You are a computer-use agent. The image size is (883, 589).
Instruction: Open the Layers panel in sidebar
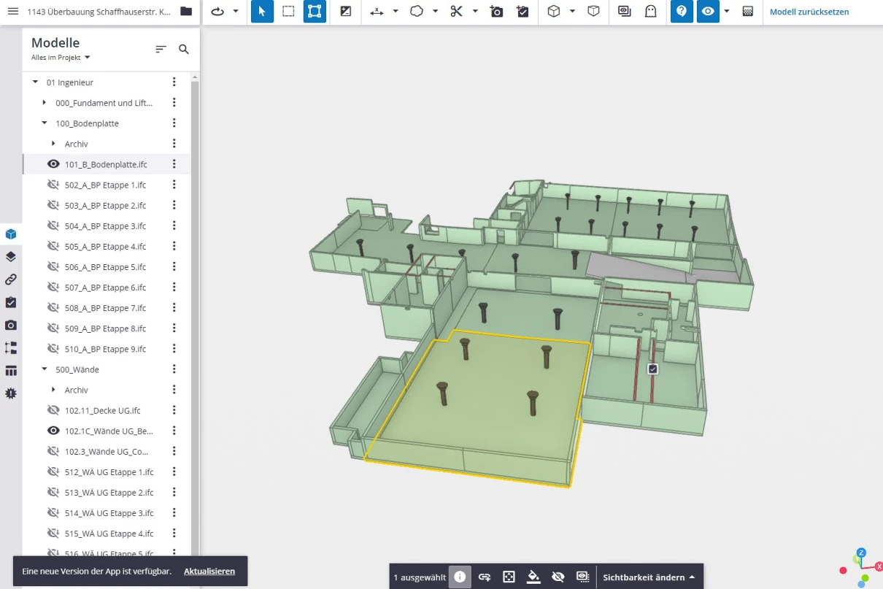click(x=11, y=257)
